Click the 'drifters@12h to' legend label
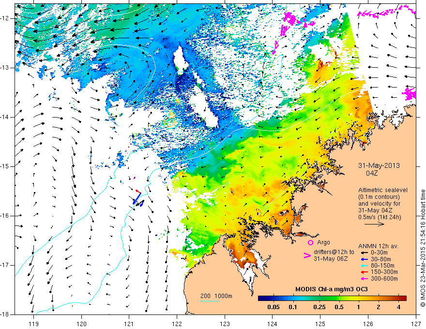The width and height of the screenshot is (426, 329). [x=334, y=252]
